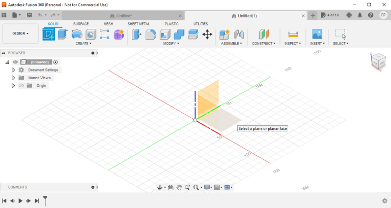Screen dimensions: 391x208
Task: Select the Pan hand tool
Action: [179, 187]
